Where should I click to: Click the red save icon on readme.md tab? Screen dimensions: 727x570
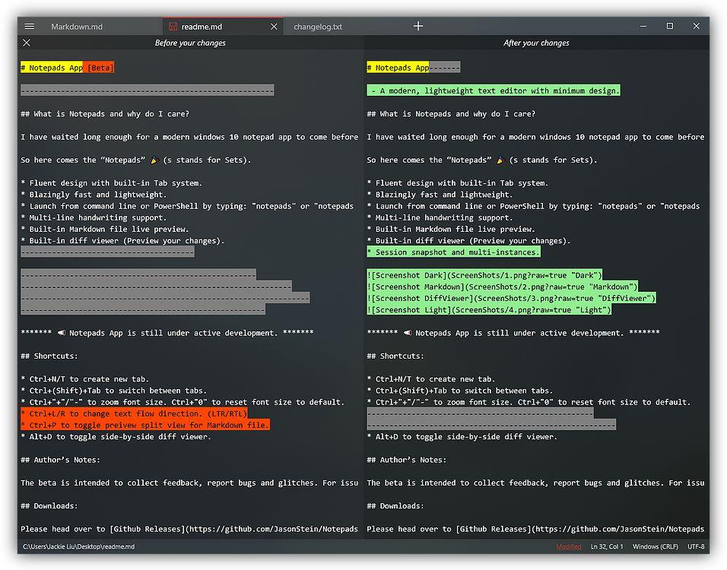click(x=173, y=27)
